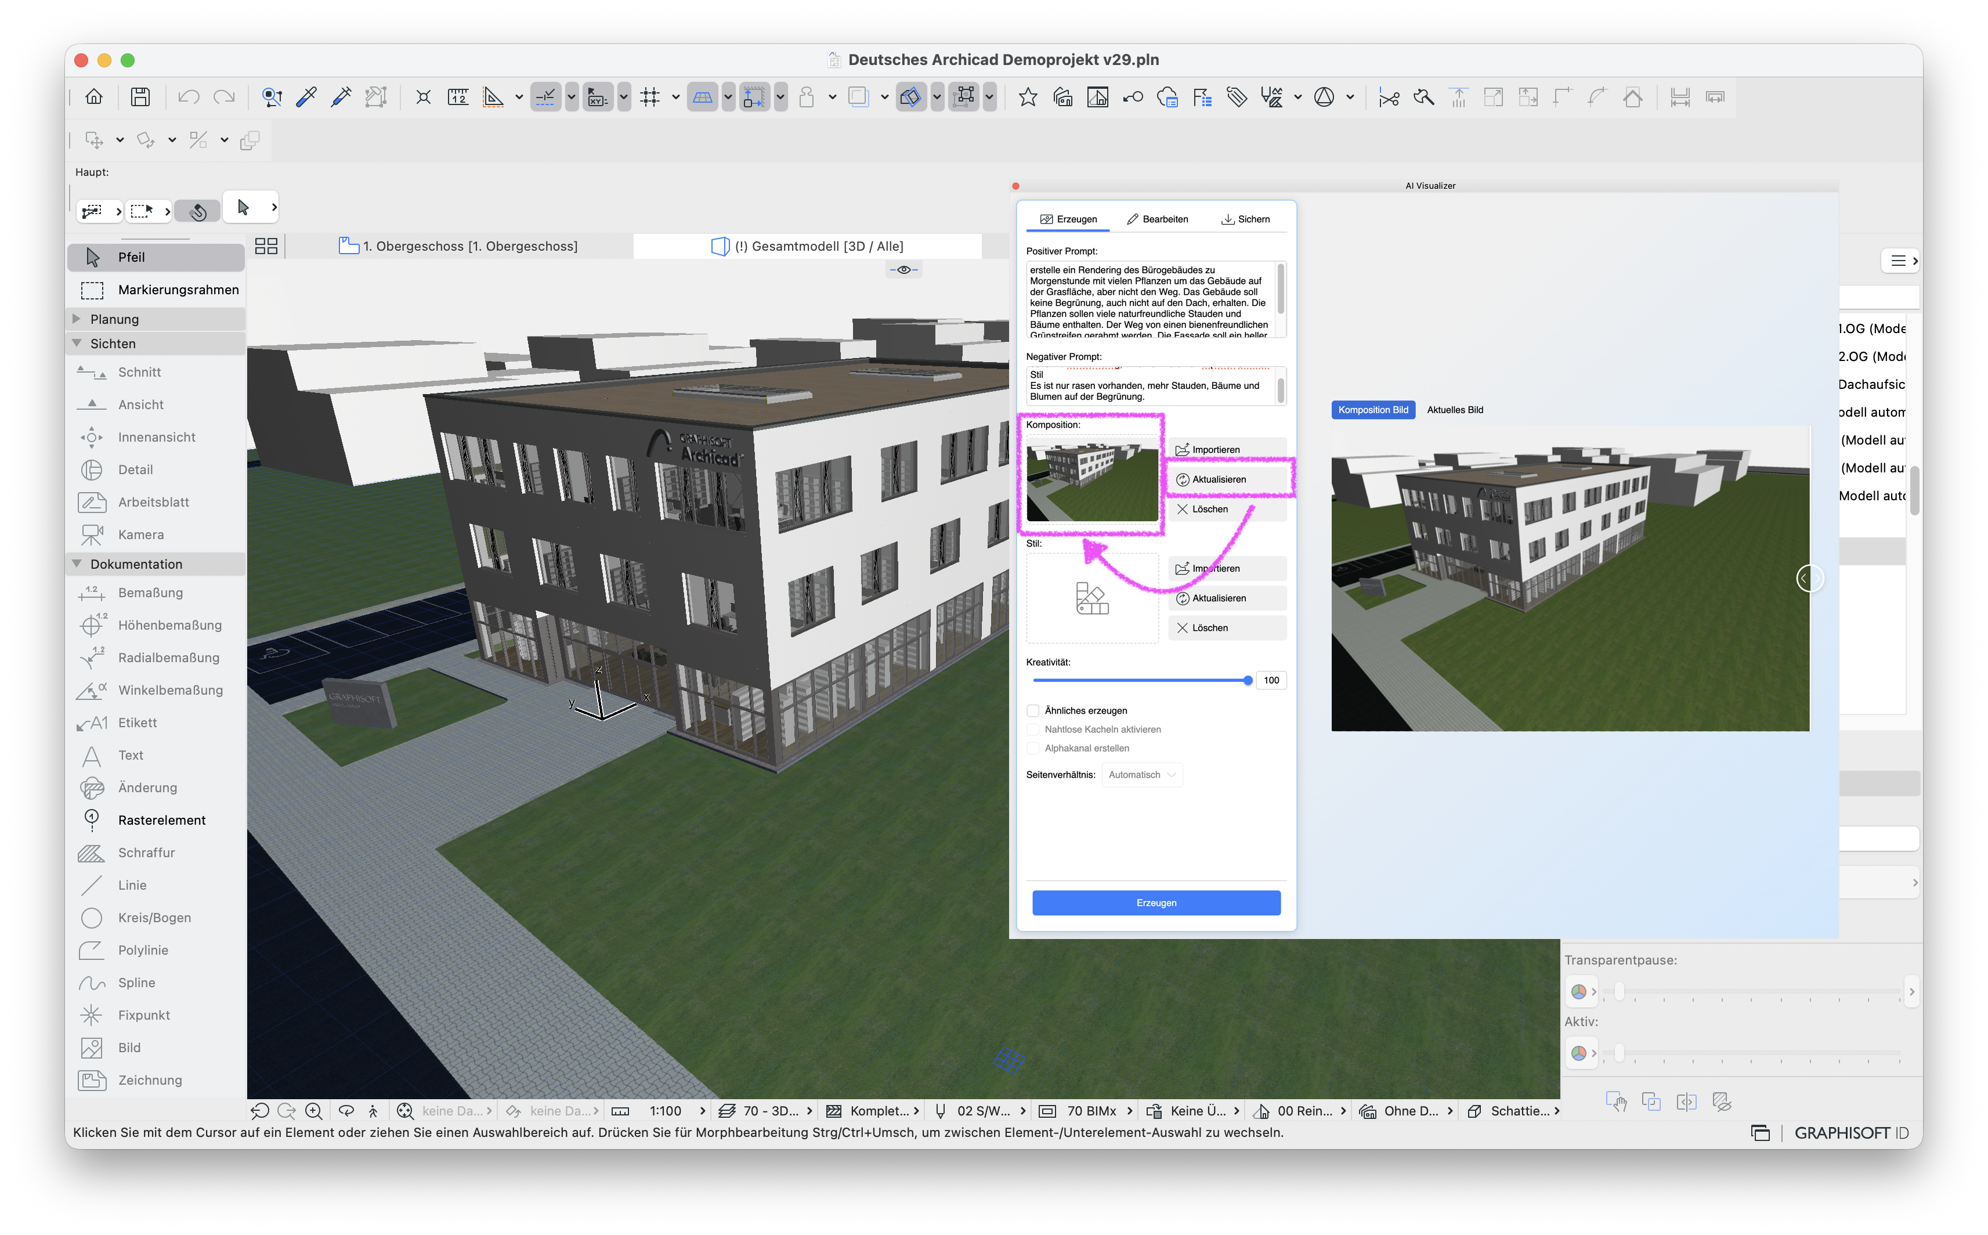Inject parameters with the syringe tool

[341, 97]
